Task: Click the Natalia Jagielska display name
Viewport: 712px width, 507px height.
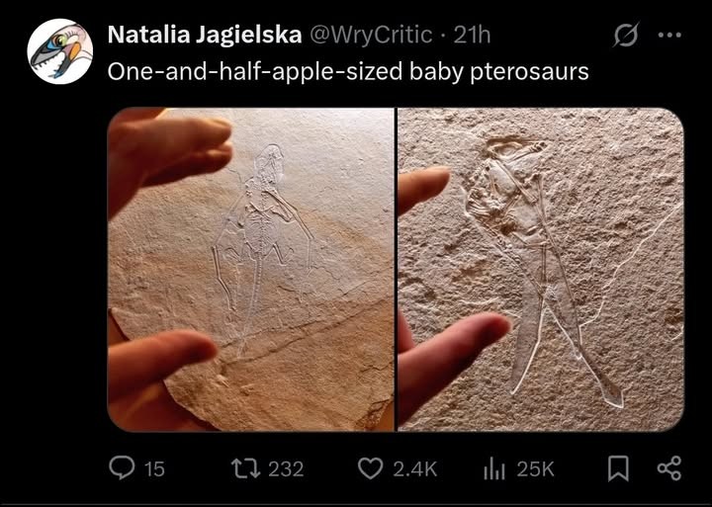Action: 205,36
